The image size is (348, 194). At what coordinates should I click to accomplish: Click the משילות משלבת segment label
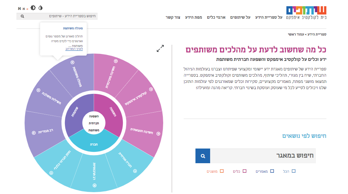tap(51, 98)
